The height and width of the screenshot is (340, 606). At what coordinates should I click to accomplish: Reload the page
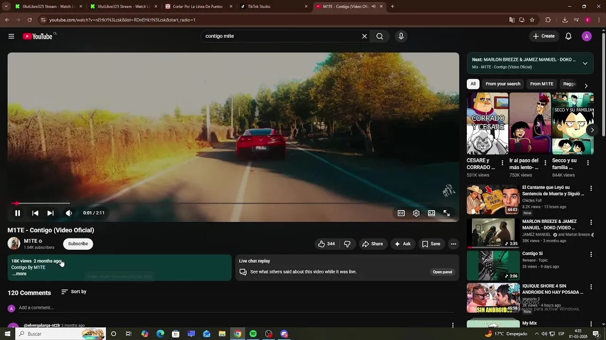point(29,20)
